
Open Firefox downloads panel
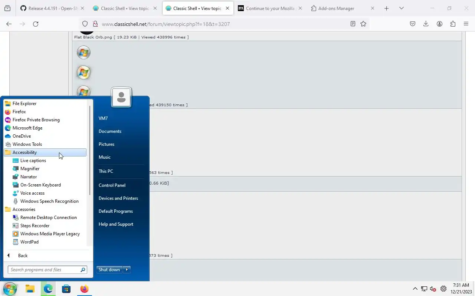pyautogui.click(x=426, y=24)
